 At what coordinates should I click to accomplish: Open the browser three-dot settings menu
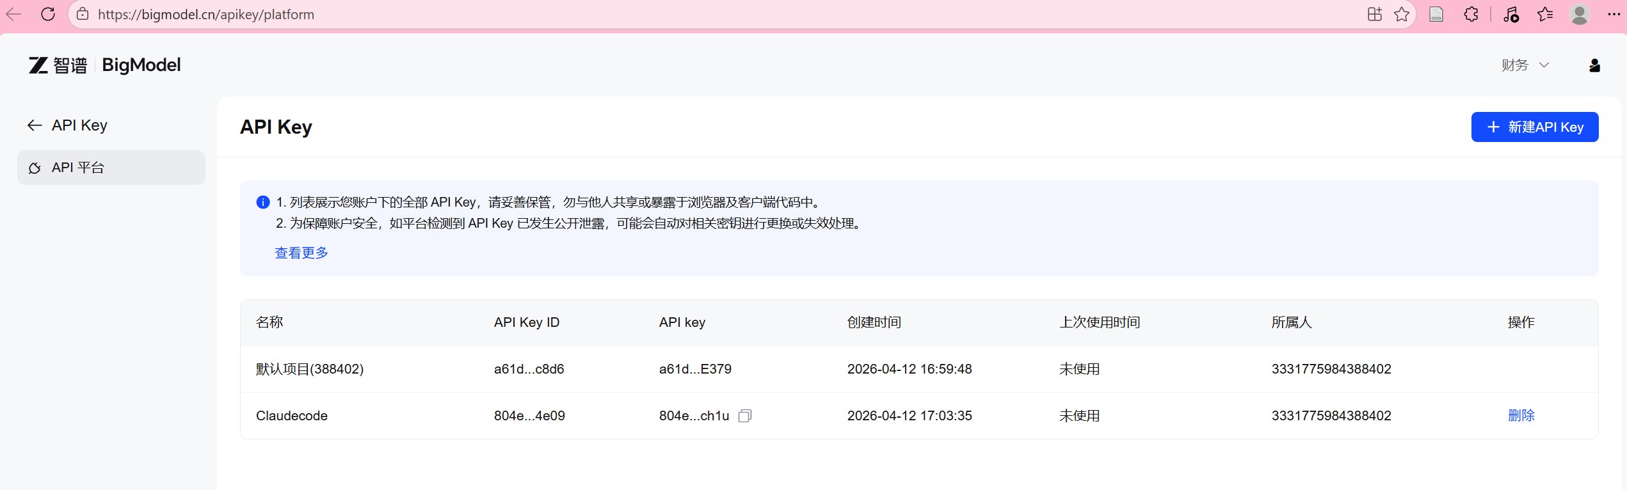1614,14
